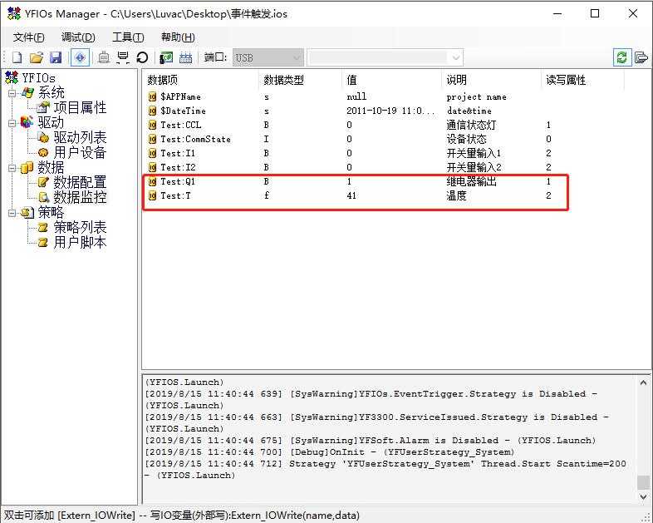653x523 pixels.
Task: Select 数据监控 in the tree
Action: (80, 197)
